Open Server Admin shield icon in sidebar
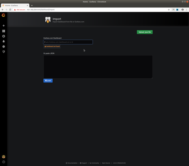 [x=4, y=52]
